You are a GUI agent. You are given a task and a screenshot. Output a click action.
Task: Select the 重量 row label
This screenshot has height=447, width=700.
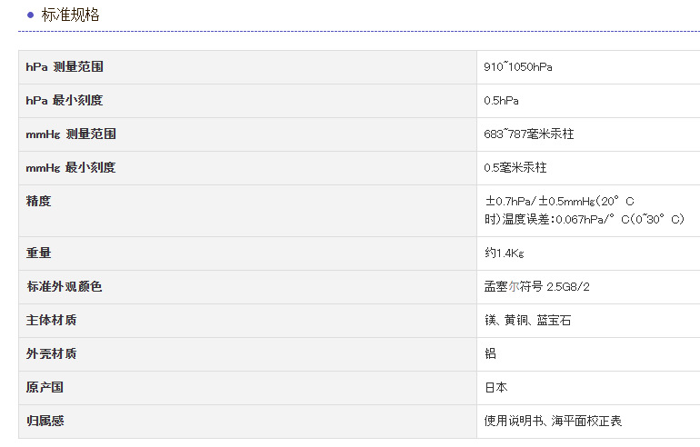pyautogui.click(x=39, y=253)
